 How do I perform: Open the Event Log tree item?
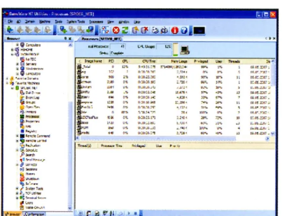pyautogui.click(x=32, y=98)
